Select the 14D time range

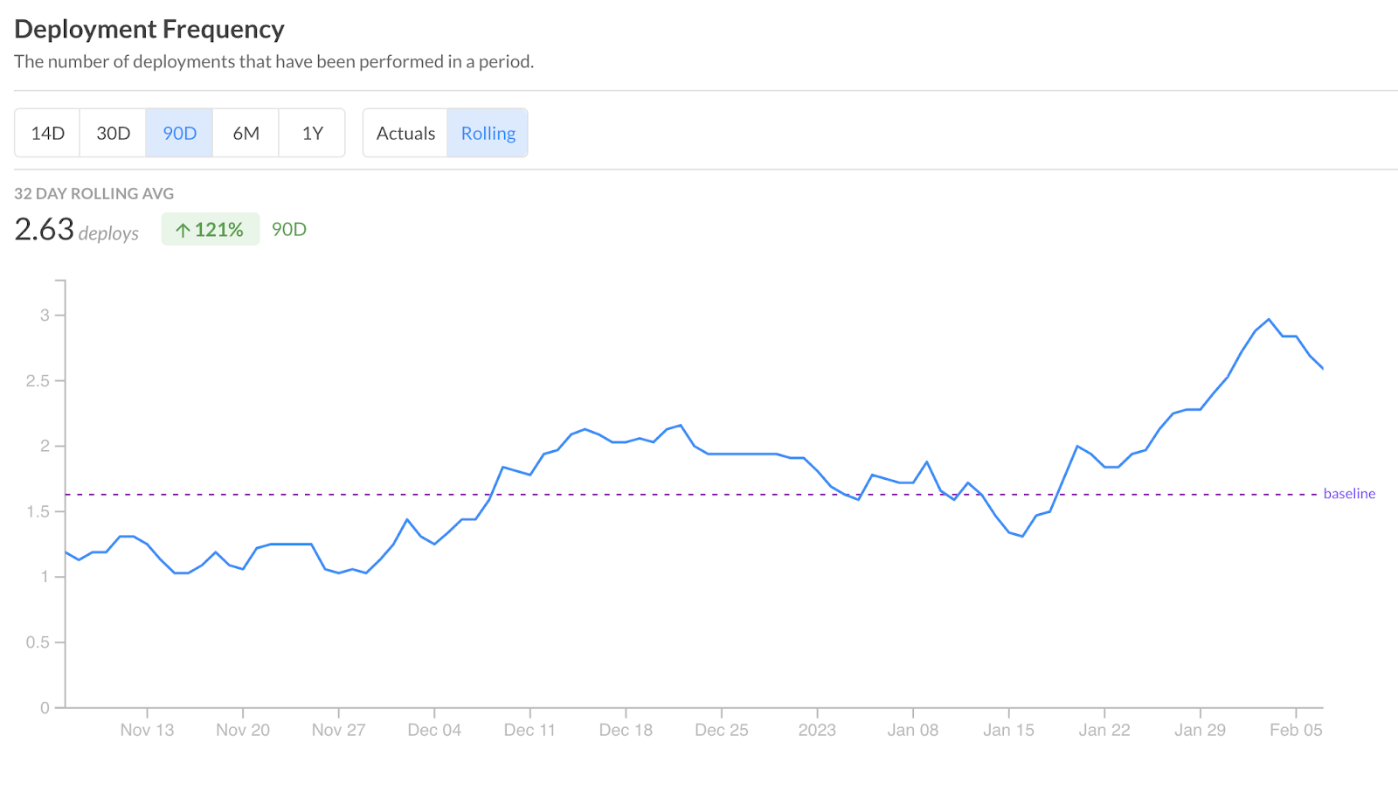[47, 133]
